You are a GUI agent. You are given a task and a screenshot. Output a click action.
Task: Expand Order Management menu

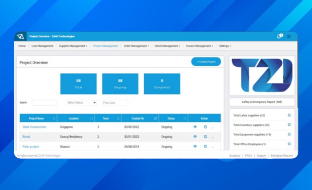click(x=136, y=46)
